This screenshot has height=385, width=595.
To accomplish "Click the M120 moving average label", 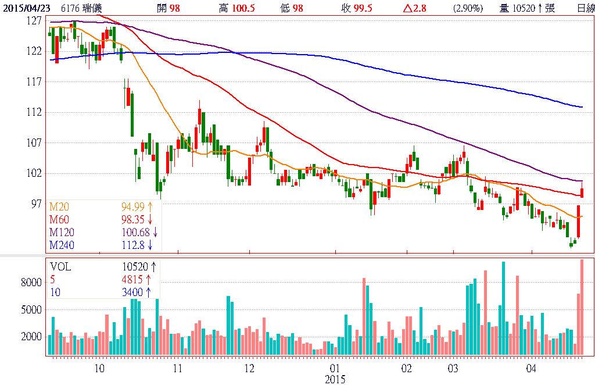I will (62, 232).
